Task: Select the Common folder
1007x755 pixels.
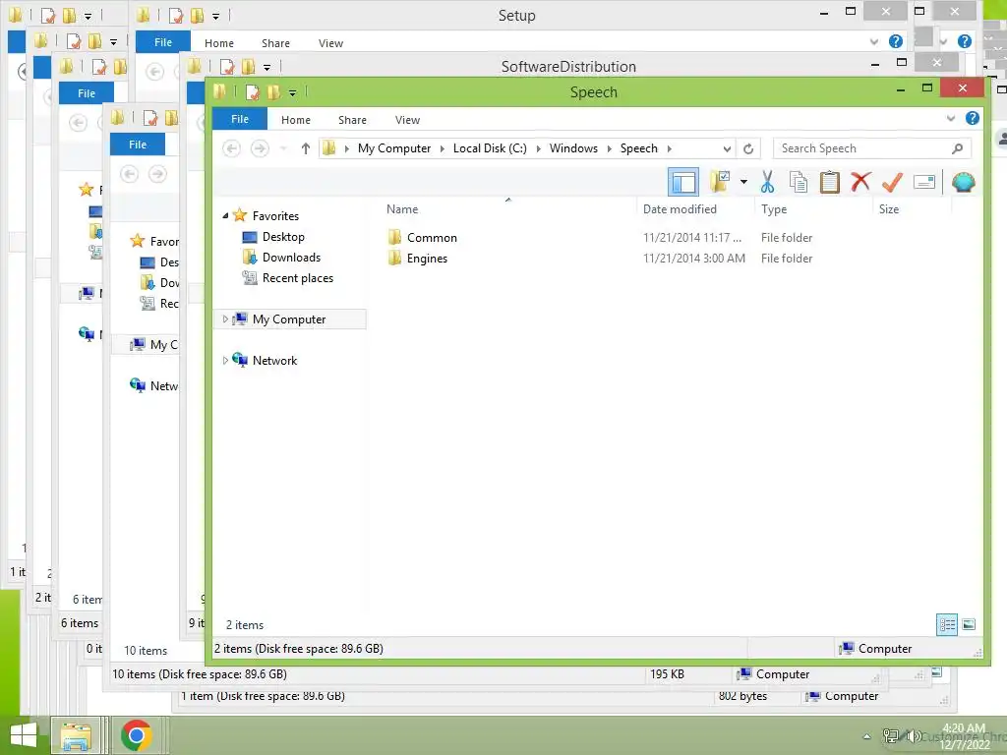Action: tap(432, 238)
